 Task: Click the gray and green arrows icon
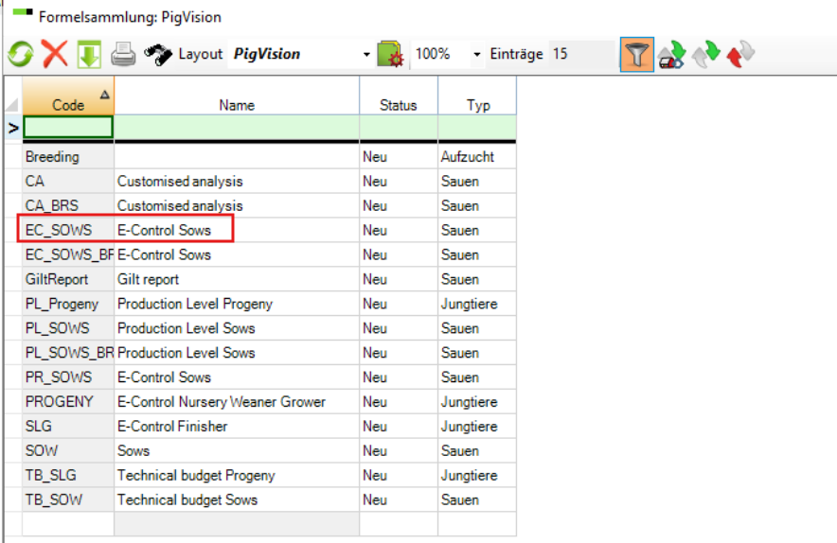tap(706, 55)
